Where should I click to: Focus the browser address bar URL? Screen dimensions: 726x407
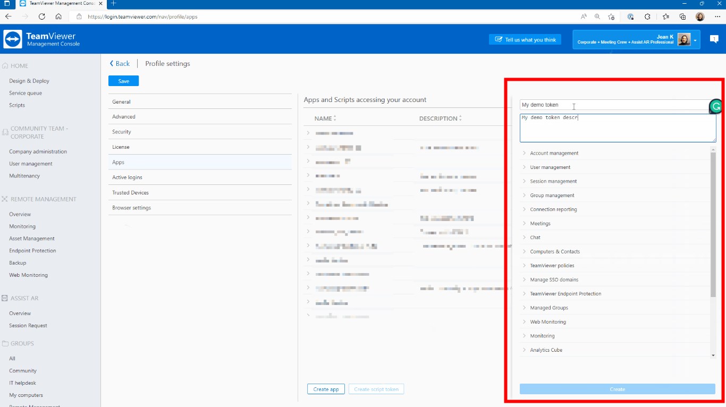[142, 16]
